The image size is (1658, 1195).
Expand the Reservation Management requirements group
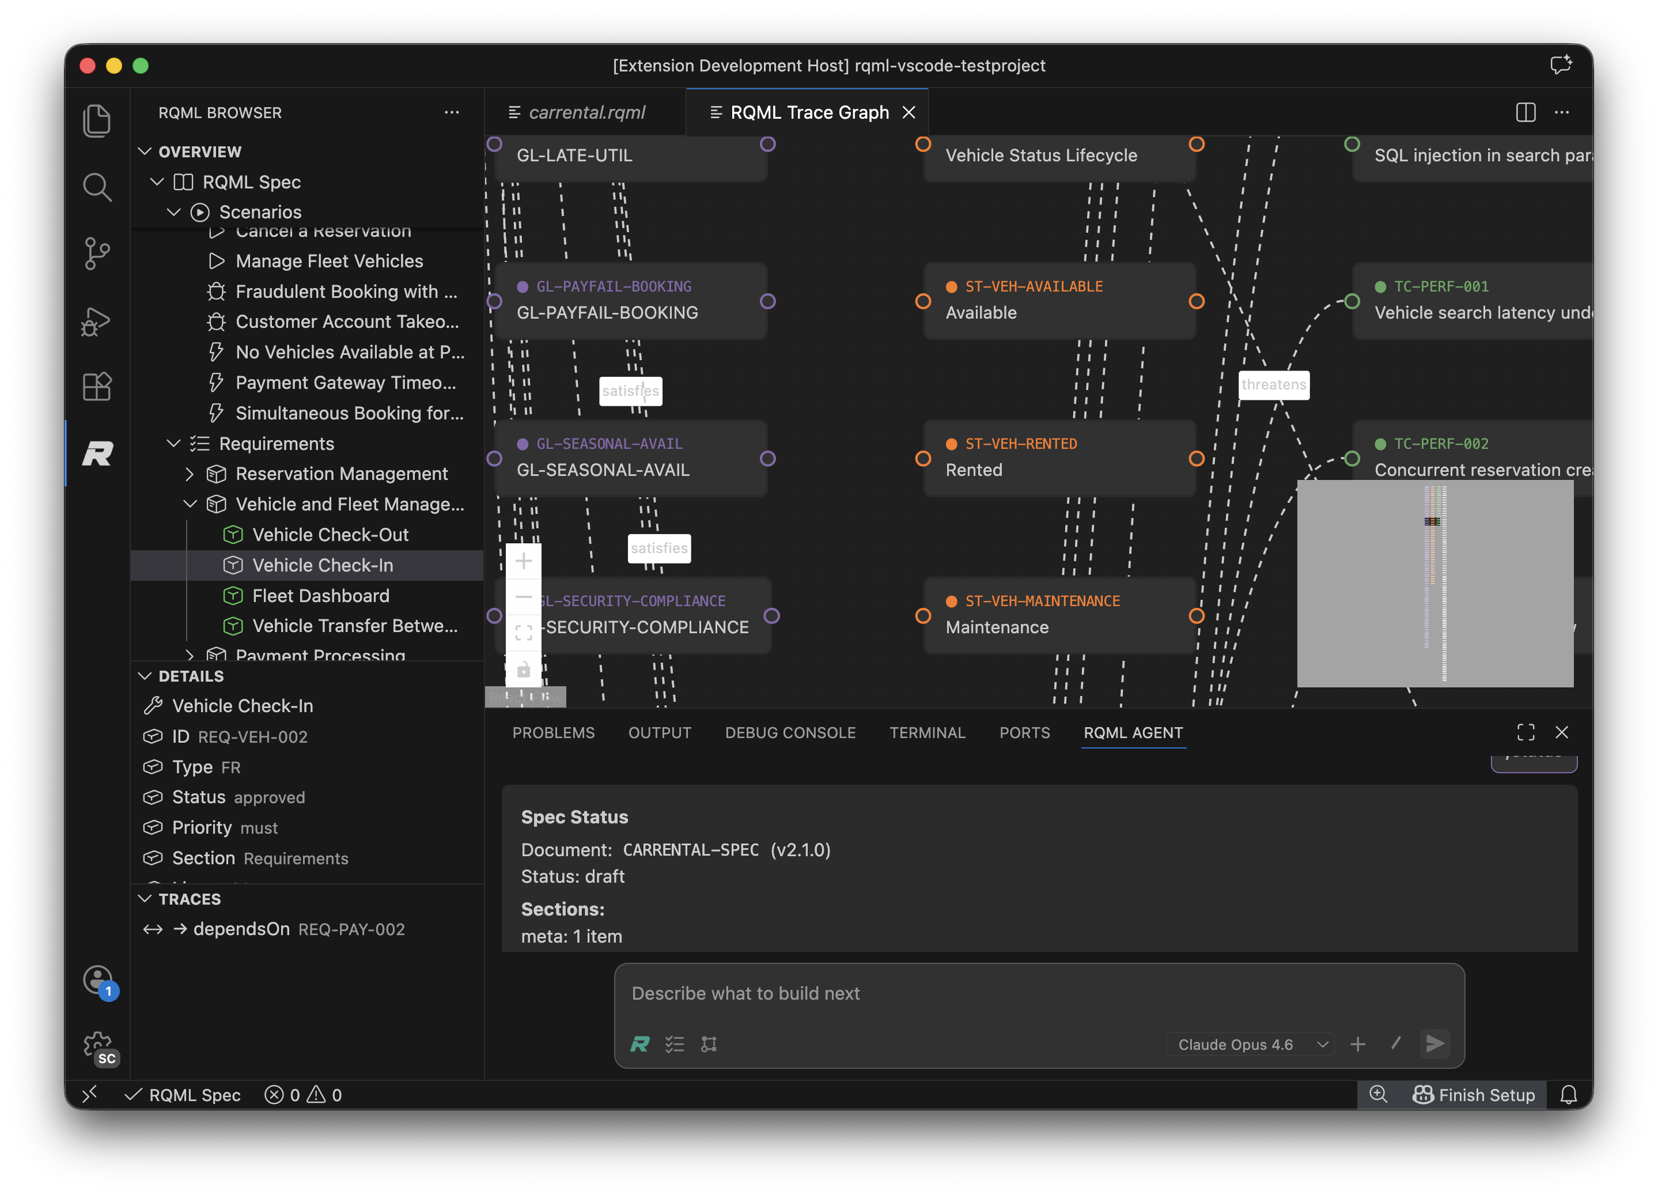190,474
